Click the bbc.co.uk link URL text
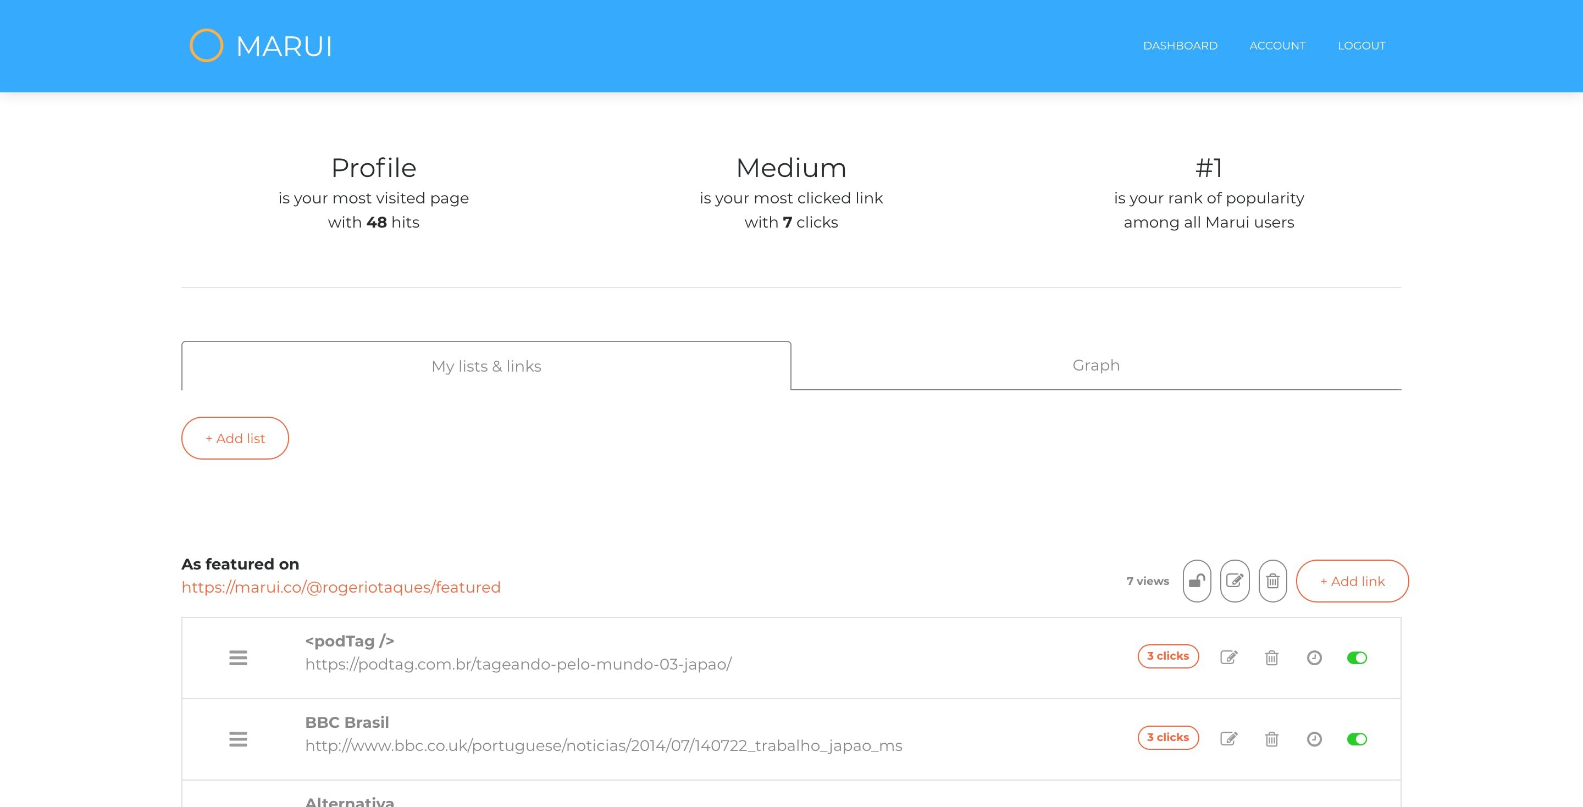This screenshot has width=1583, height=807. [x=604, y=745]
